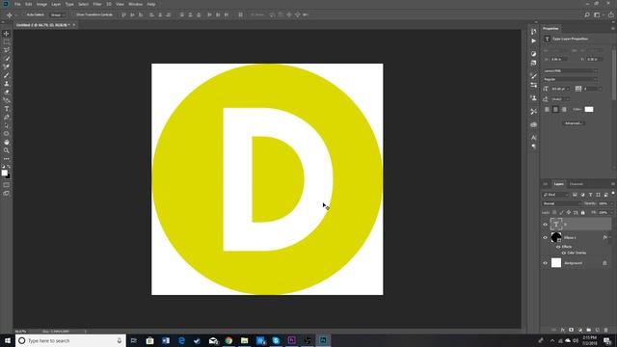Hide the type layer D
Viewport: 617px width, 347px height.
pos(545,225)
